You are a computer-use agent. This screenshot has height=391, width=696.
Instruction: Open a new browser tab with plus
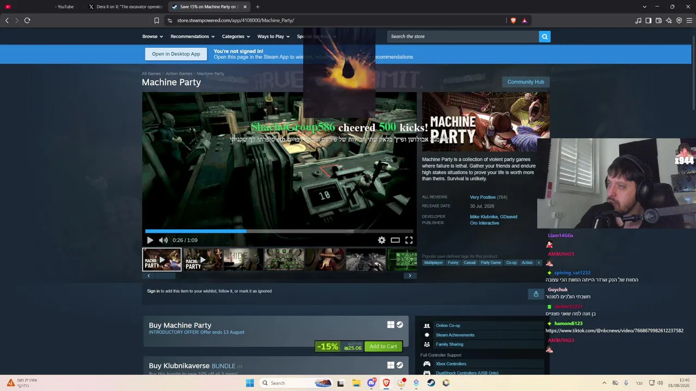258,7
